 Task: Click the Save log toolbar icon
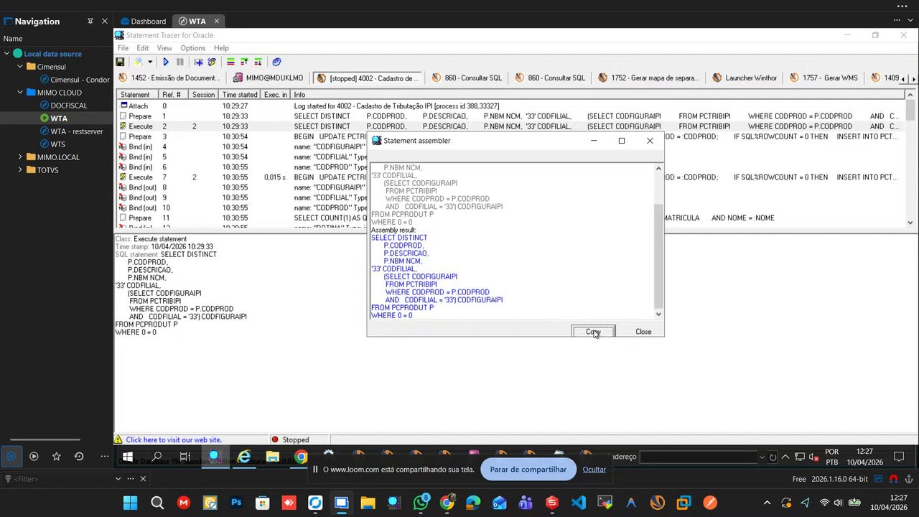[x=120, y=62]
